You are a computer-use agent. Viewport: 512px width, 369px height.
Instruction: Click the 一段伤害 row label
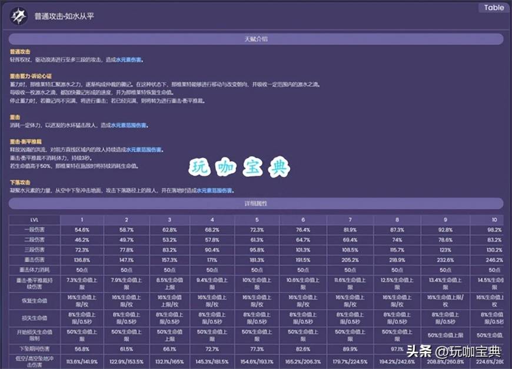35,229
